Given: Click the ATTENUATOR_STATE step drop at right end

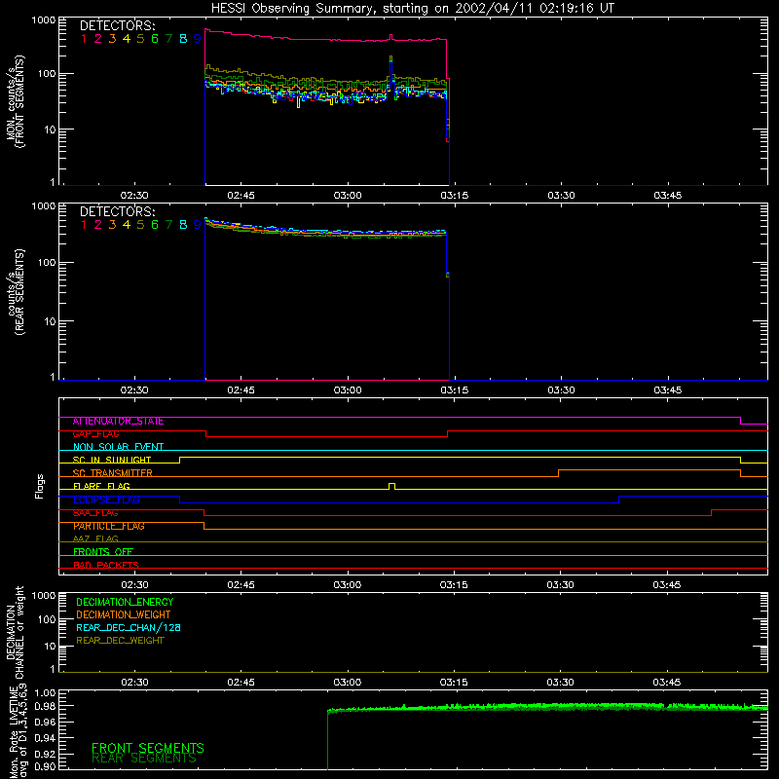Looking at the screenshot, I should click(x=741, y=421).
